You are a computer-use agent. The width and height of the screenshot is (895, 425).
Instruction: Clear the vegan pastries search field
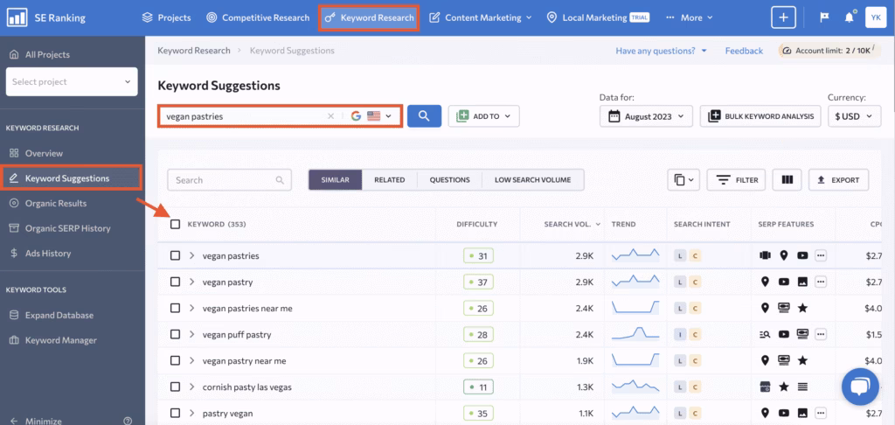point(330,116)
